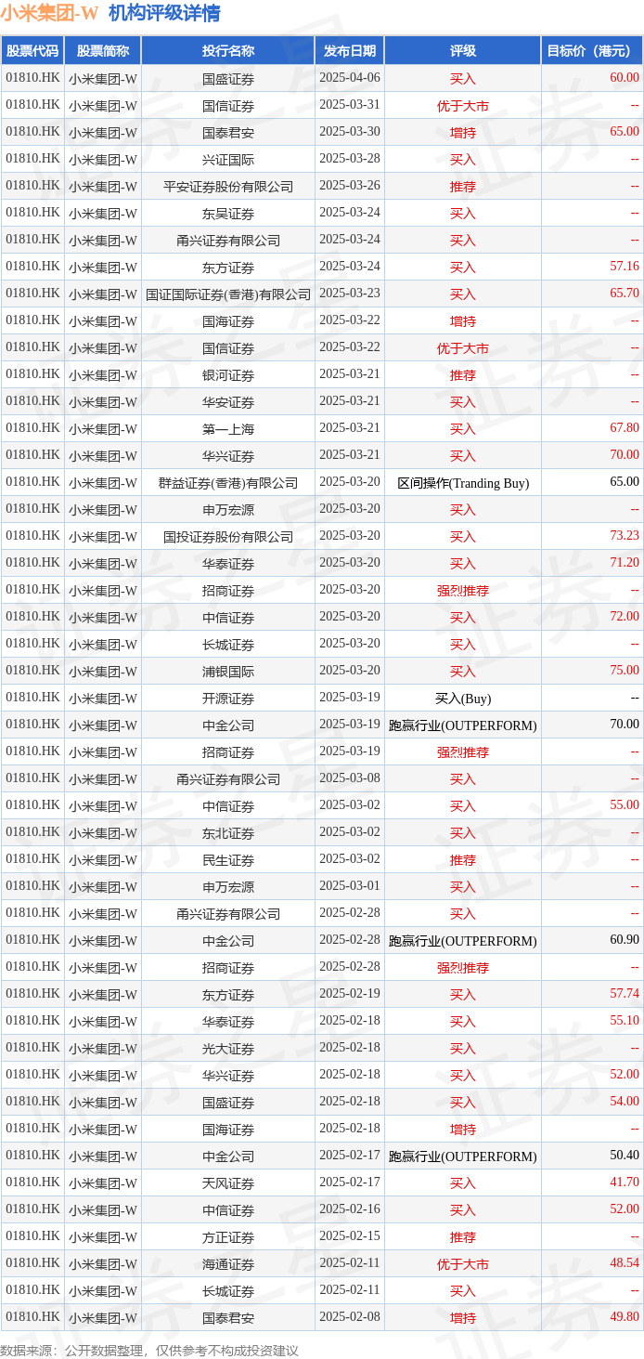Click target price 65.70
644x1359 pixels.
point(625,294)
